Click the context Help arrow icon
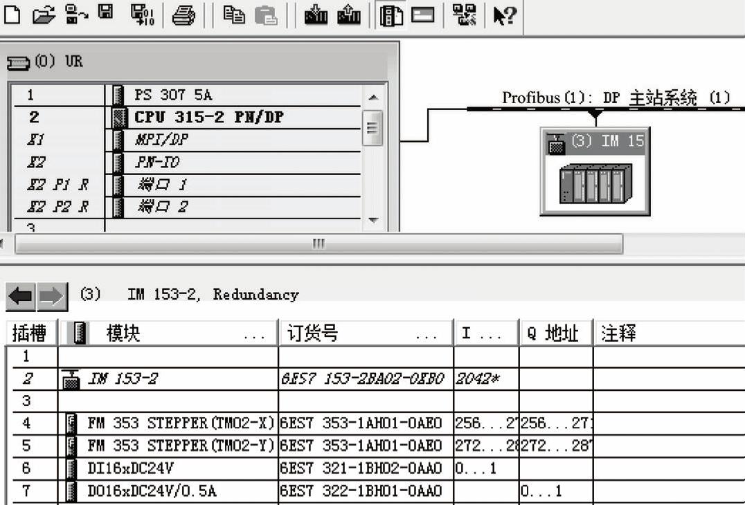 tap(505, 15)
